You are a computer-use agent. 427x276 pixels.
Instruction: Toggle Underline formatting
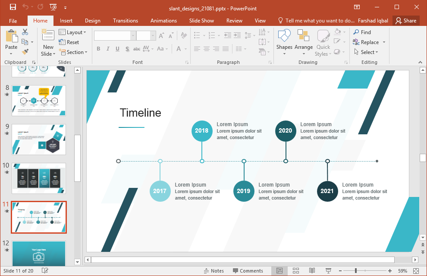pos(117,49)
